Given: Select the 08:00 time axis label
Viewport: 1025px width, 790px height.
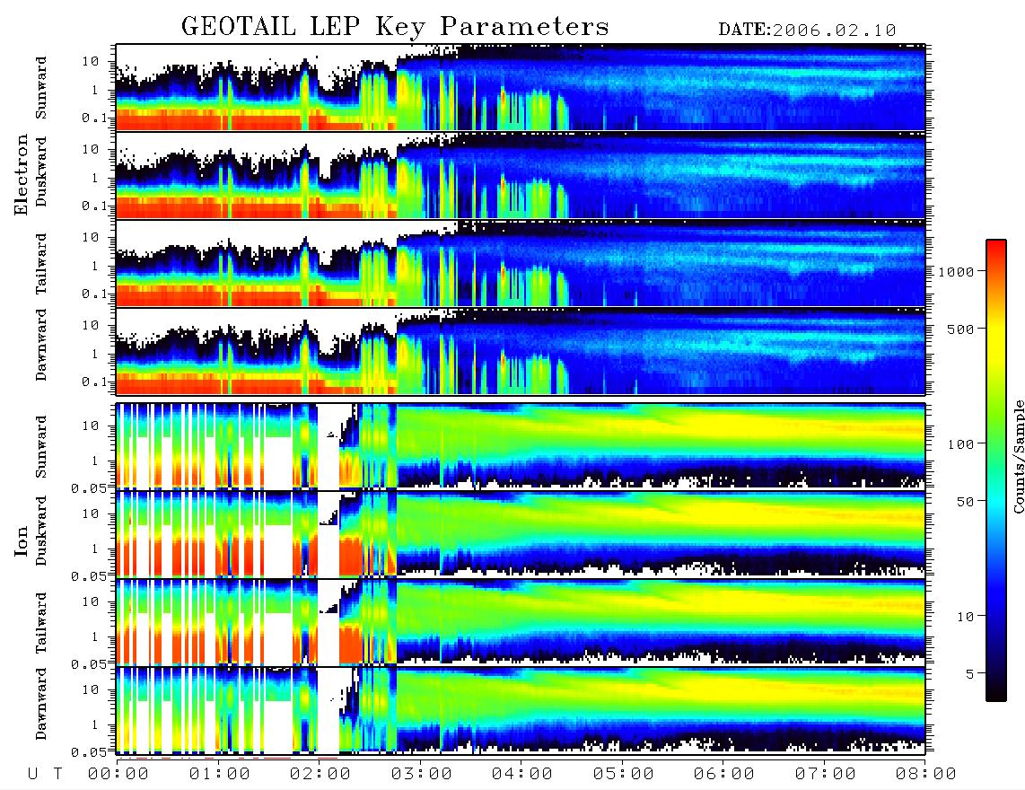Looking at the screenshot, I should coord(926,774).
